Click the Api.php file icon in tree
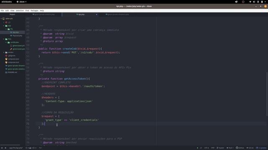The image size is (268, 150). click(11, 32)
